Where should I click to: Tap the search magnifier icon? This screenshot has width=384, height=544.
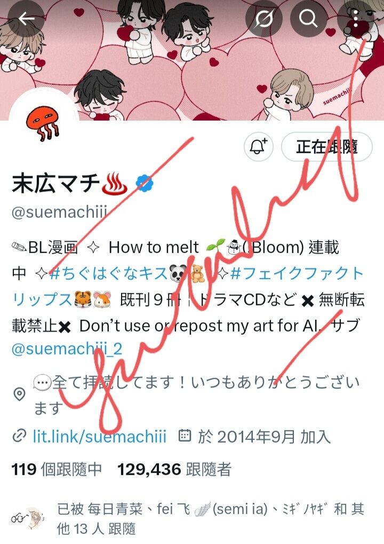(x=308, y=18)
